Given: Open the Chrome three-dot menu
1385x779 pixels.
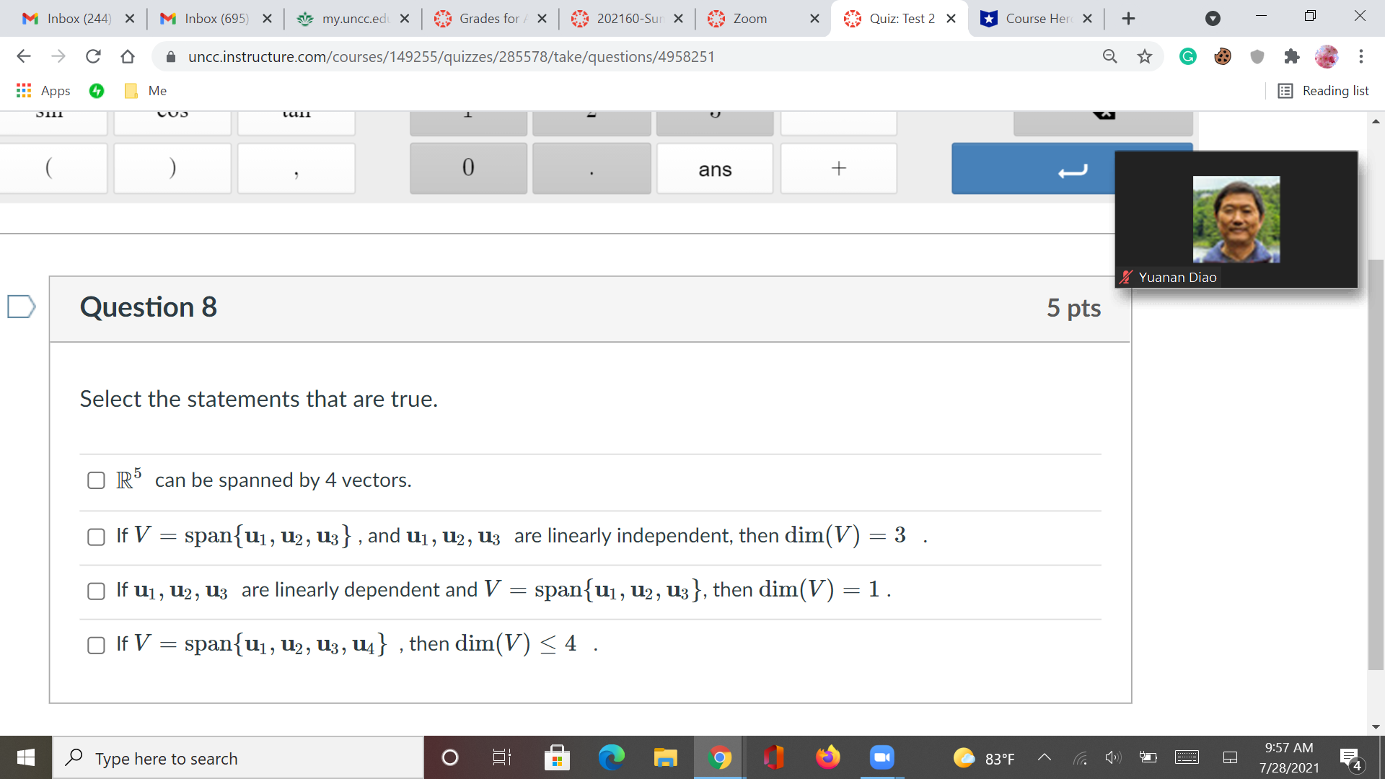Looking at the screenshot, I should point(1361,56).
